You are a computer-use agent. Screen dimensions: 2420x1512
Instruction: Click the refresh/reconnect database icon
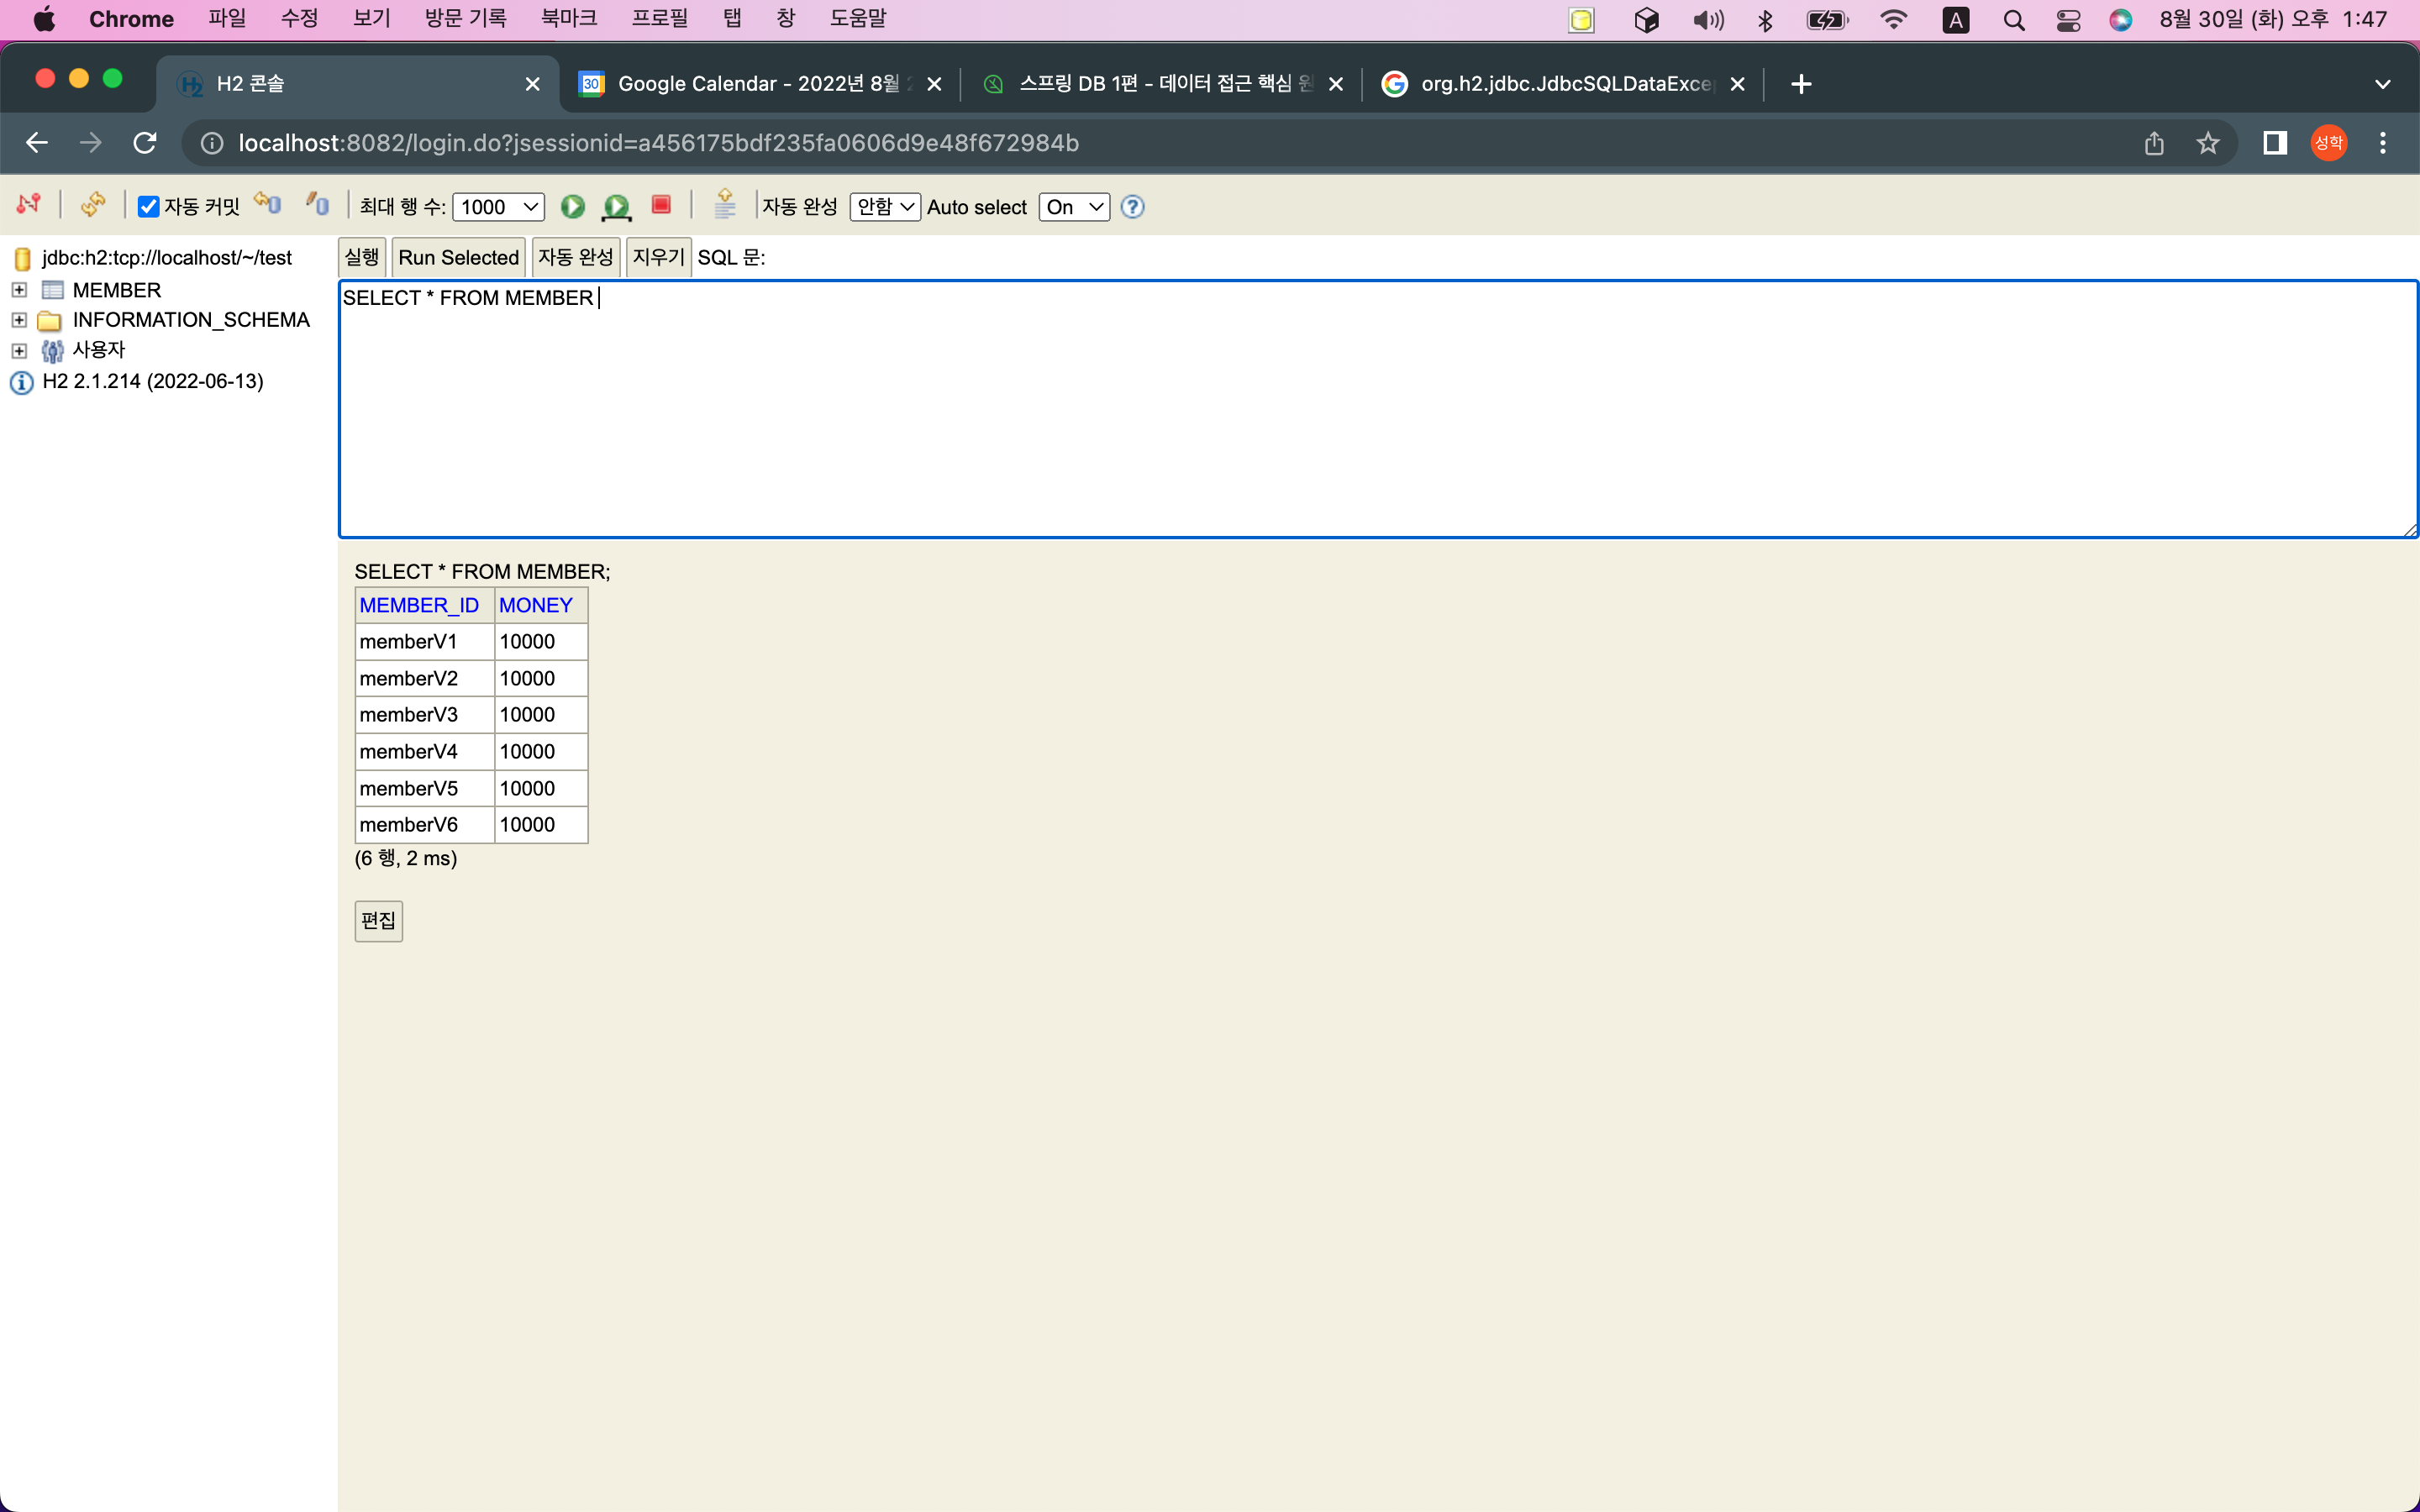(92, 206)
